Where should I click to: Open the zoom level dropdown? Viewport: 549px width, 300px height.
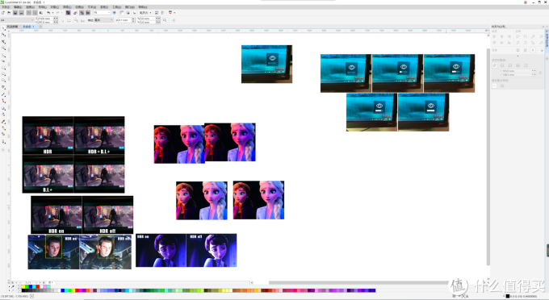point(102,13)
